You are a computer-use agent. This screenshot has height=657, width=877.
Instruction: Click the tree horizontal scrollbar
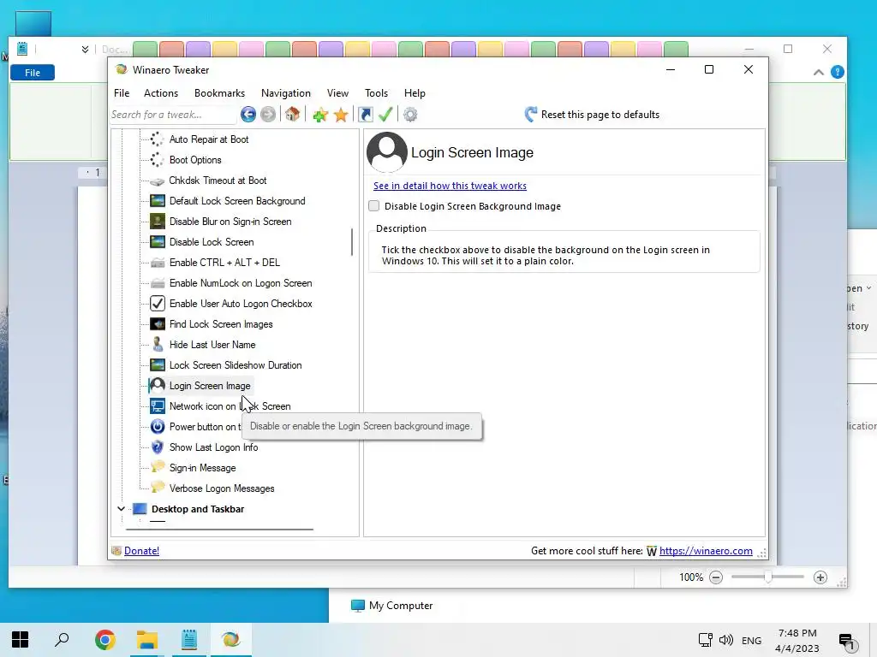(219, 529)
